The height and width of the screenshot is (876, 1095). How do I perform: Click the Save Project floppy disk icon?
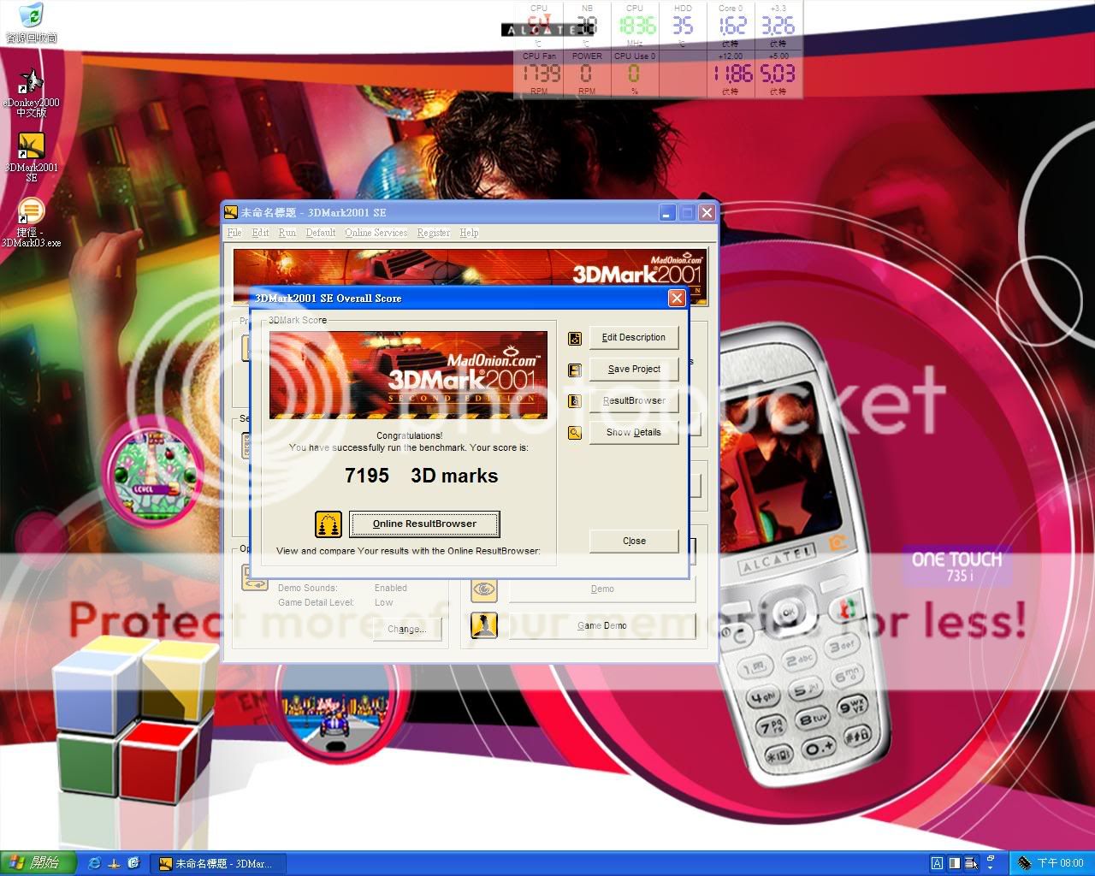[575, 370]
